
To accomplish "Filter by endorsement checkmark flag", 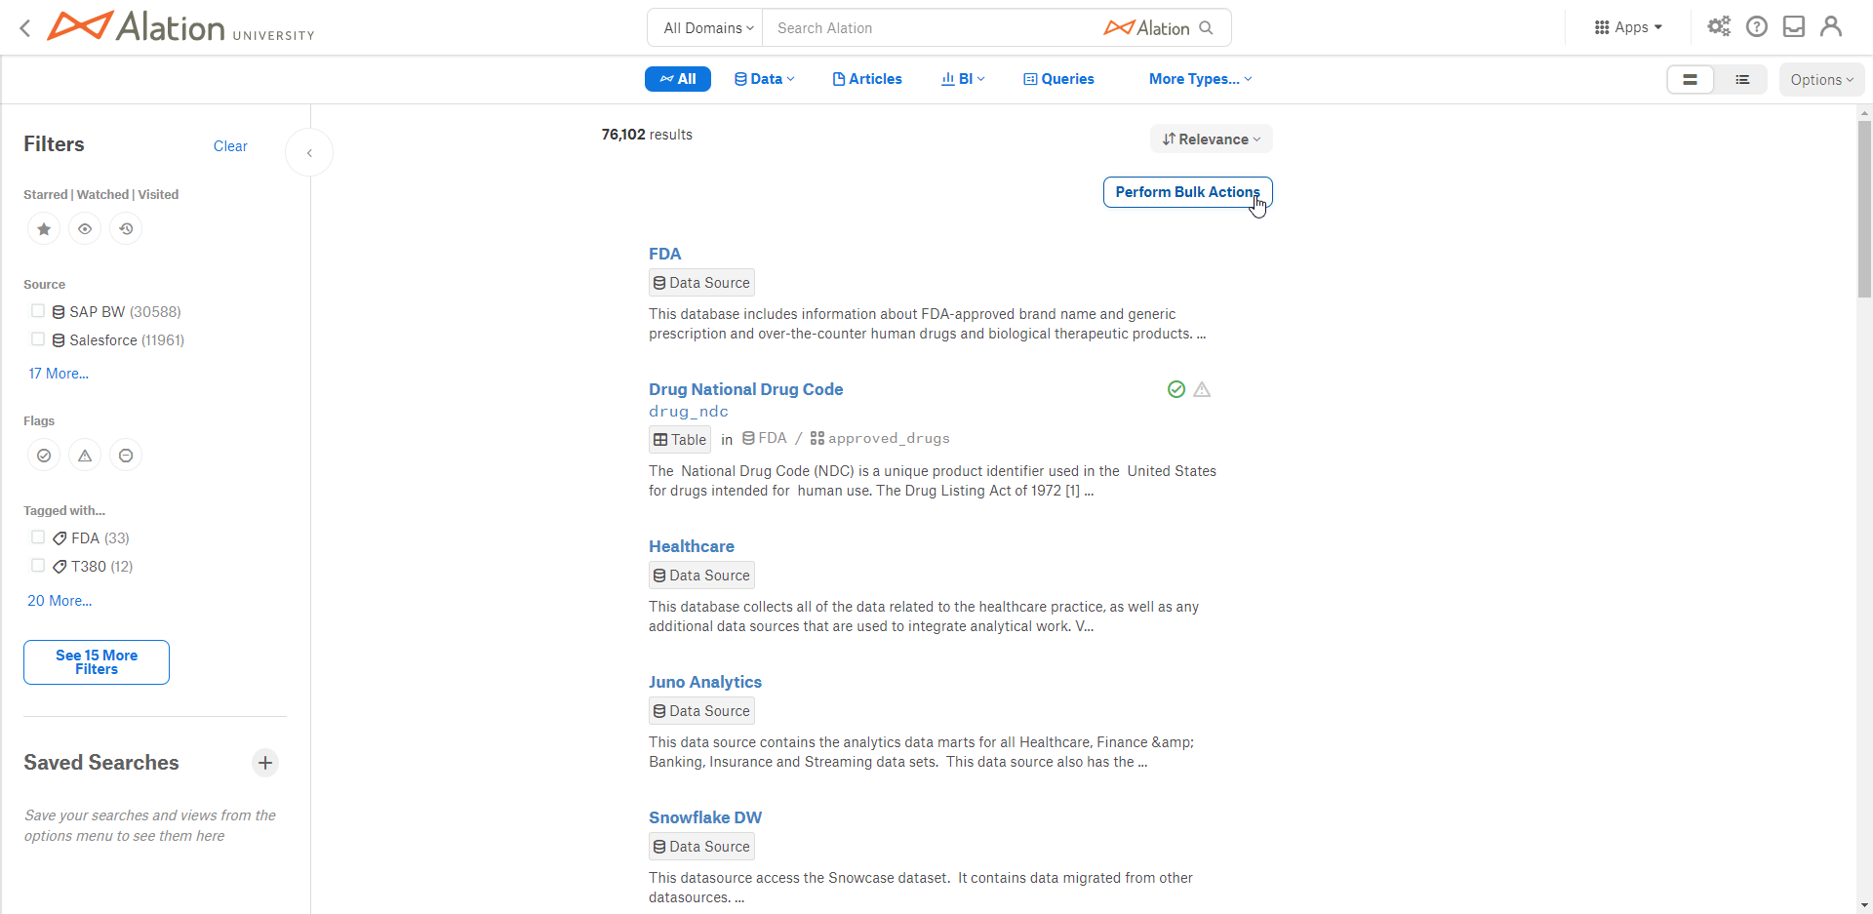I will [44, 456].
